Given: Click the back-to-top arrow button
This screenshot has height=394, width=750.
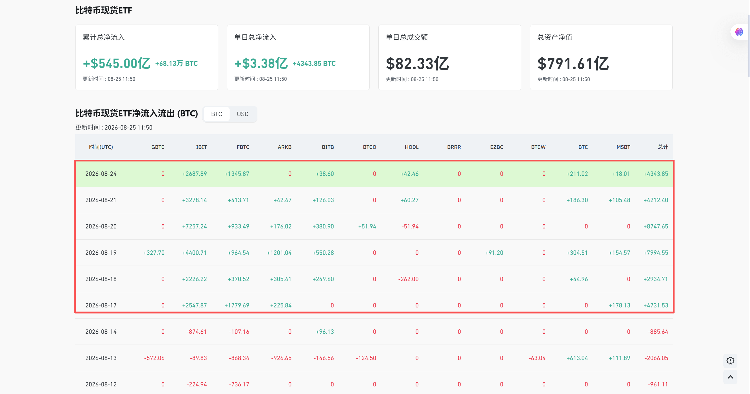Looking at the screenshot, I should coord(730,377).
